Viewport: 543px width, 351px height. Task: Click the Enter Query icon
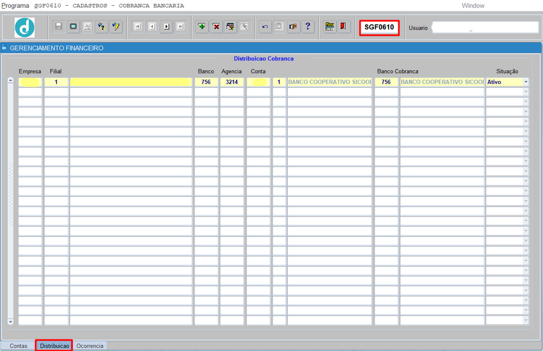101,27
